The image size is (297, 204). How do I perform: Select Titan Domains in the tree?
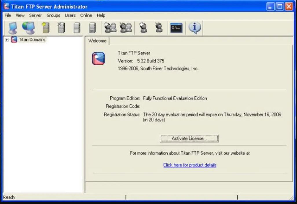[x=32, y=40]
